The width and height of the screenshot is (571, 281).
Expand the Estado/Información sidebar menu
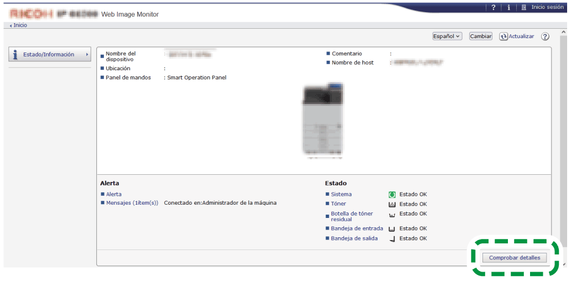coord(50,54)
